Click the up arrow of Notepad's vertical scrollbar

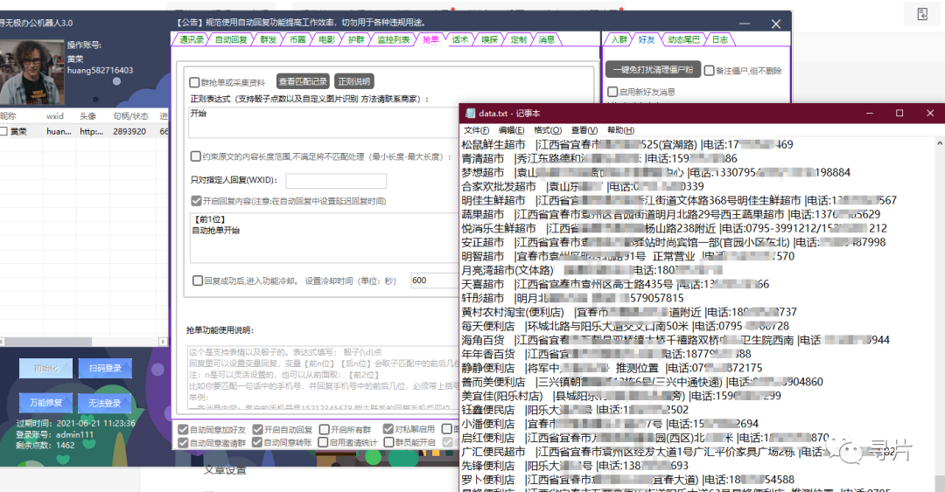(940, 144)
